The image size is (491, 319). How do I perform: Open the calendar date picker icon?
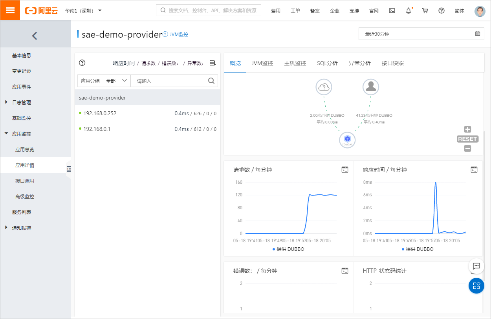coord(478,34)
